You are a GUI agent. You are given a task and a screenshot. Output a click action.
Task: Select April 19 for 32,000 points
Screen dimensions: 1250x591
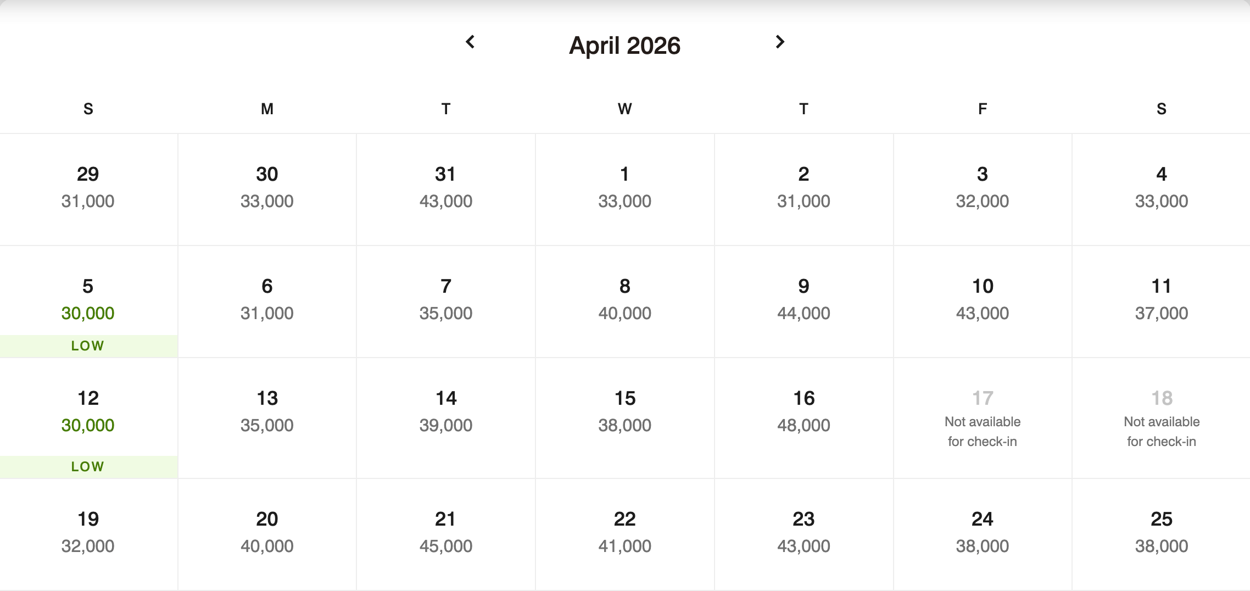tap(88, 533)
